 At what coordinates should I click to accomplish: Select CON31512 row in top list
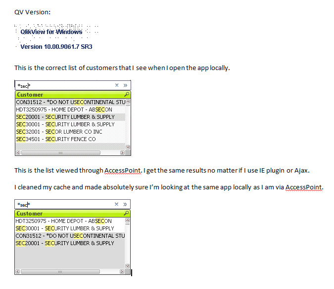(70, 102)
